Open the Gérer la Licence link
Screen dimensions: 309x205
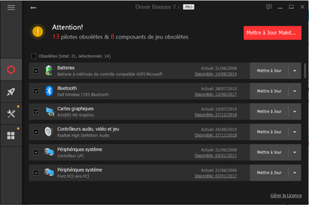click(x=286, y=195)
